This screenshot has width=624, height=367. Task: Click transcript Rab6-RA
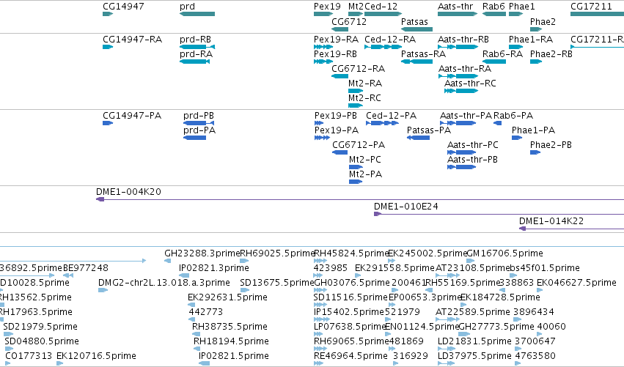click(502, 53)
